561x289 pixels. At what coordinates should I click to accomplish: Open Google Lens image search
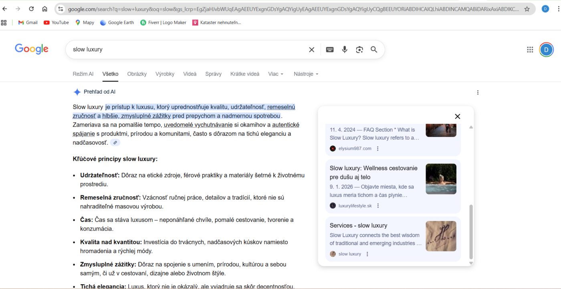[x=359, y=50]
